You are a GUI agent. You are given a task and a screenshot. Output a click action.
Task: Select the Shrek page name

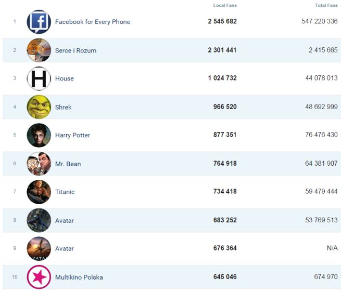(64, 107)
